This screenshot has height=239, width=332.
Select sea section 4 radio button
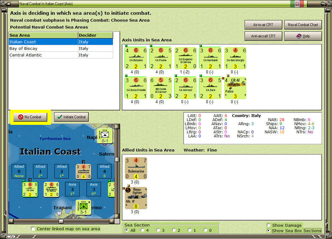pos(142,230)
